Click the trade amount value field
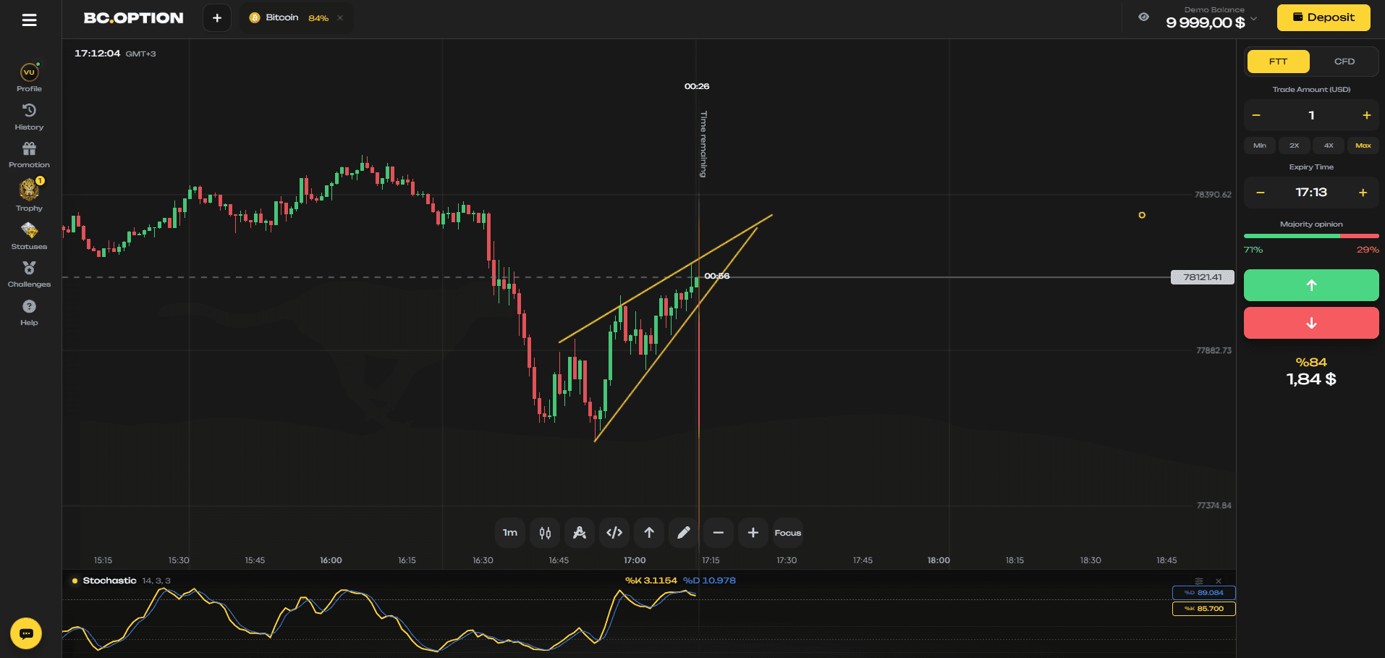Image resolution: width=1385 pixels, height=658 pixels. (1311, 115)
